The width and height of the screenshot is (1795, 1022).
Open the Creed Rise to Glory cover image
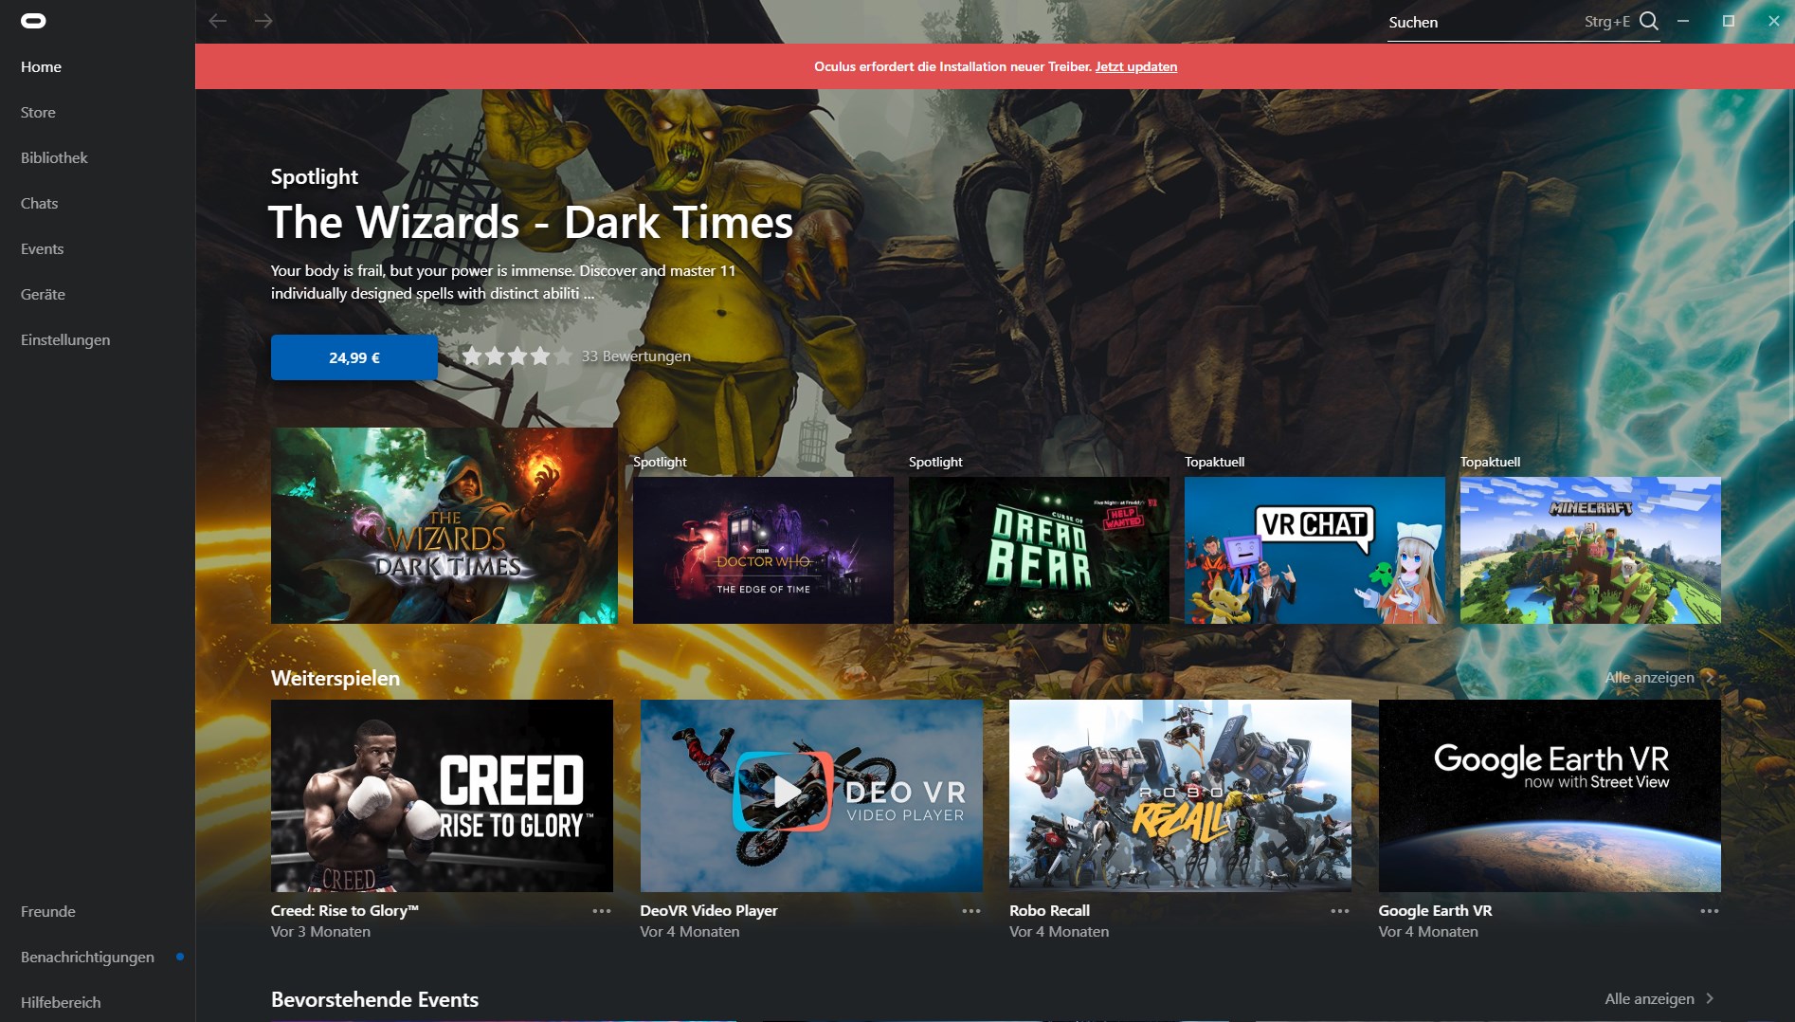tap(442, 795)
